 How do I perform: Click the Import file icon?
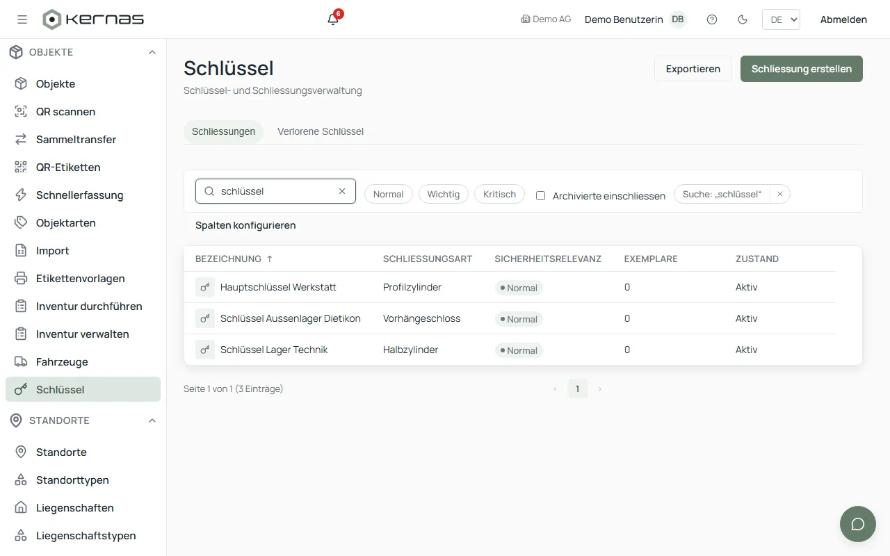(22, 250)
